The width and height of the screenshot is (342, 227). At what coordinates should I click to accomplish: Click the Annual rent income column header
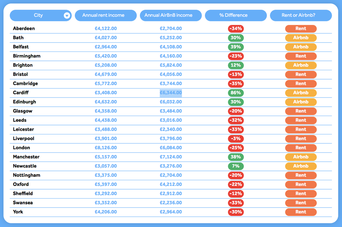coord(106,15)
